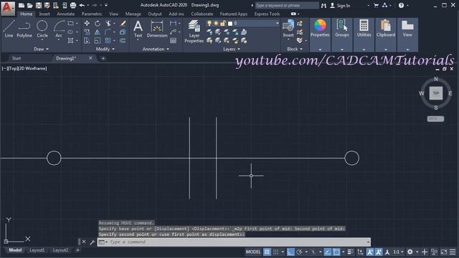Click the keyword search box

(286, 5)
